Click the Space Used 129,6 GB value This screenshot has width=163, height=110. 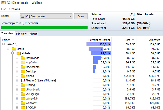tap(128, 23)
